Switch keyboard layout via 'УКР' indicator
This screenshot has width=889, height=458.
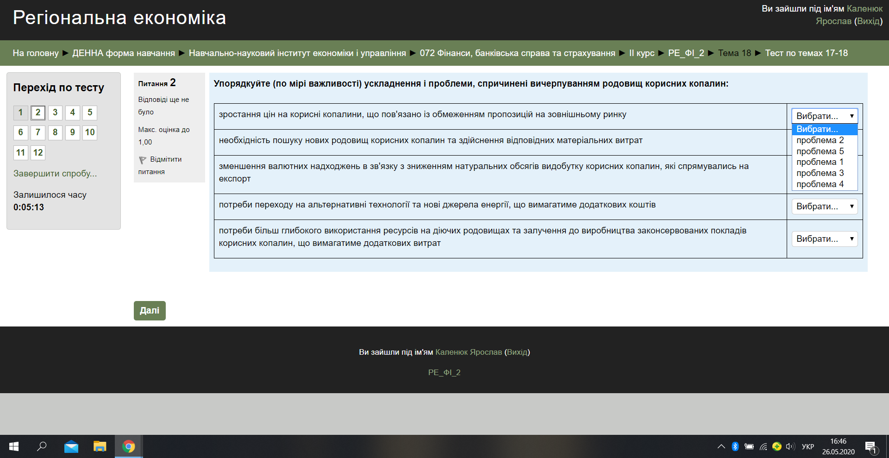808,446
